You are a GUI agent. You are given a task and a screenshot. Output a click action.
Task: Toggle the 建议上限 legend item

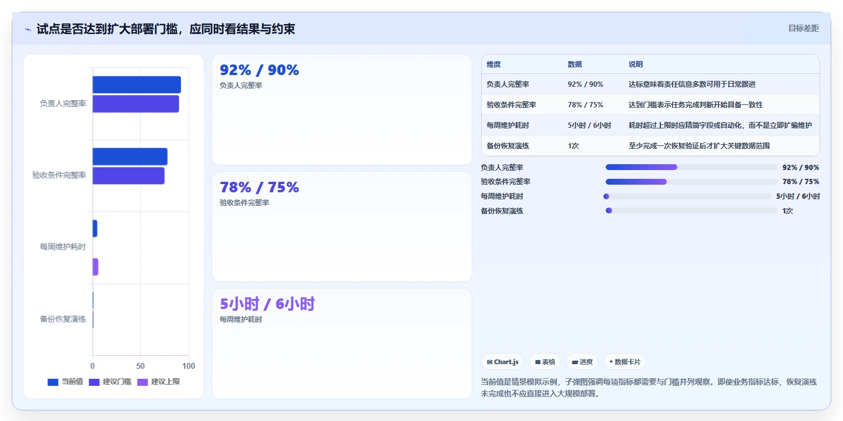click(159, 382)
